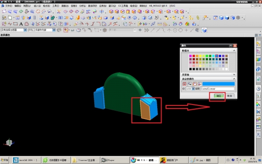Click the Cornflower color name field

(x=217, y=89)
